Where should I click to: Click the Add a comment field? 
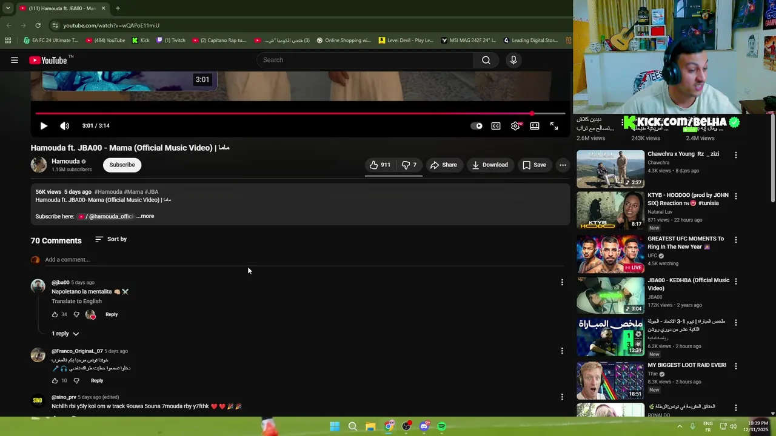tap(304, 260)
